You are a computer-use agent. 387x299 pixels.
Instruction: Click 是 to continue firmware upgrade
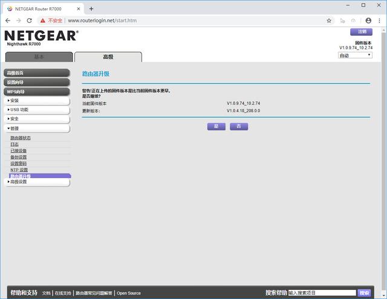[x=216, y=126]
